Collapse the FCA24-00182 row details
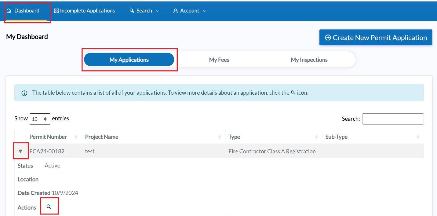 click(x=20, y=151)
